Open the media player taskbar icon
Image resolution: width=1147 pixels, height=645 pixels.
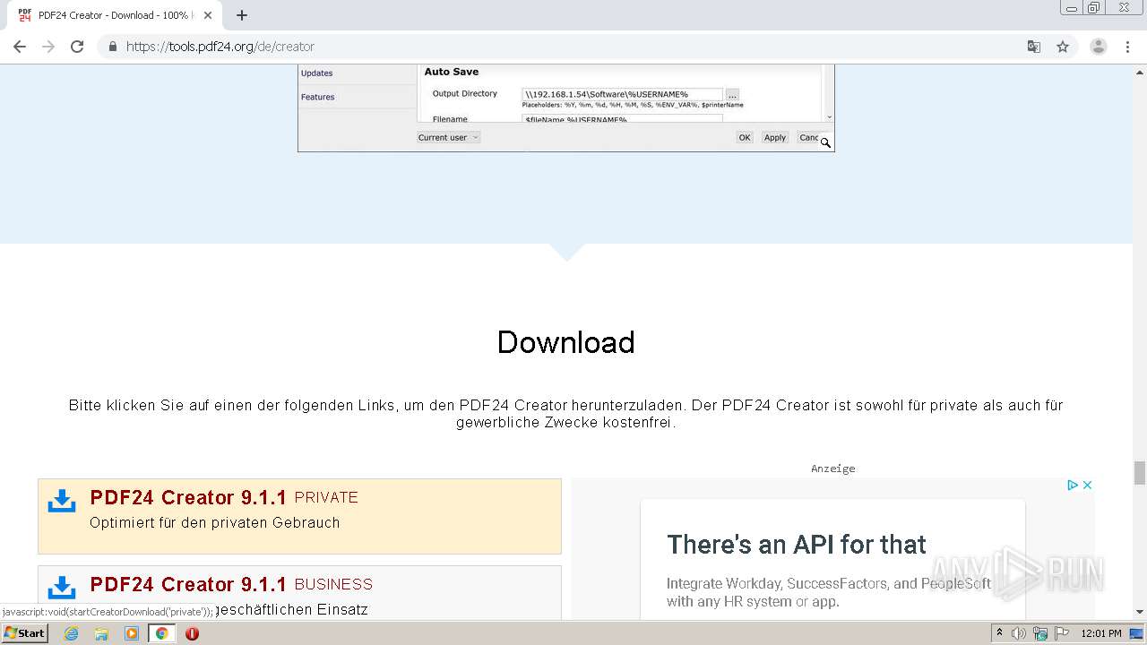(132, 633)
